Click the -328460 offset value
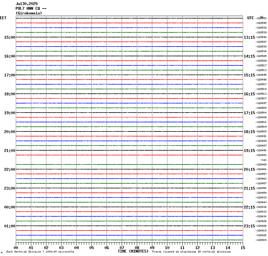Screen dimensions: 268x256 pos(261,169)
